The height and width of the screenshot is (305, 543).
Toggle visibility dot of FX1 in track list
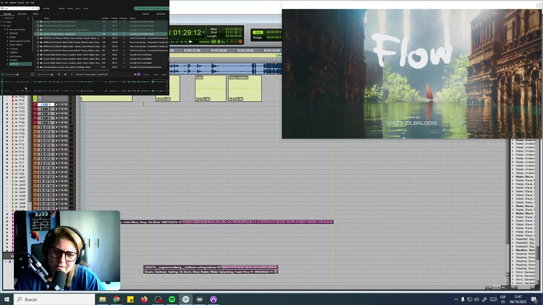pyautogui.click(x=7, y=104)
